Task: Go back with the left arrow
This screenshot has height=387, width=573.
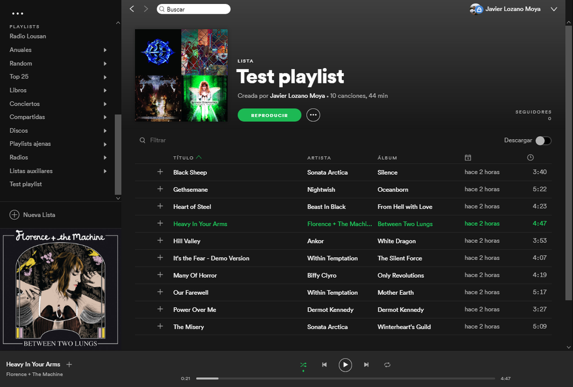Action: [x=132, y=9]
